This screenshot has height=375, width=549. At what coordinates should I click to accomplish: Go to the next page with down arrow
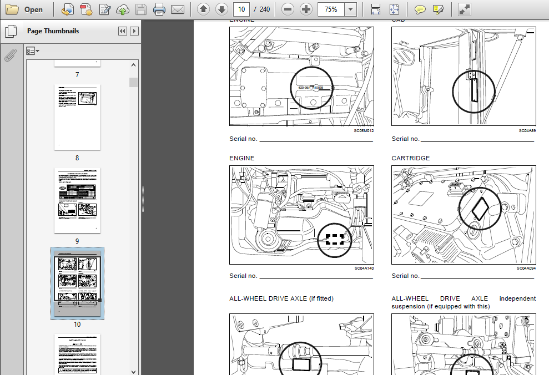(x=221, y=9)
